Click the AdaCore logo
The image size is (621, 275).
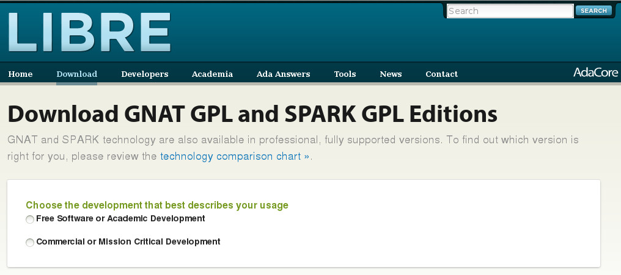click(x=595, y=73)
